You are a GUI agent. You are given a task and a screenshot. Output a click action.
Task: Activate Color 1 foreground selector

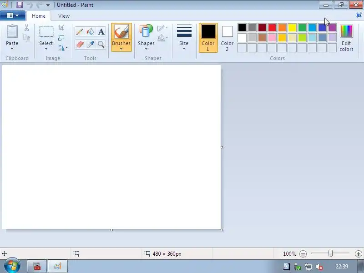[x=208, y=38]
